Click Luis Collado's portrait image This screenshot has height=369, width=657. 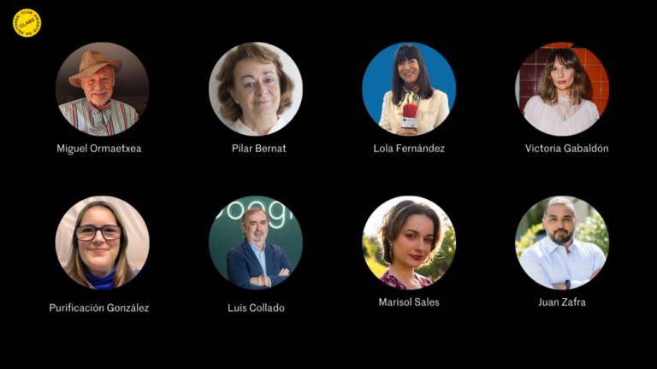256,243
